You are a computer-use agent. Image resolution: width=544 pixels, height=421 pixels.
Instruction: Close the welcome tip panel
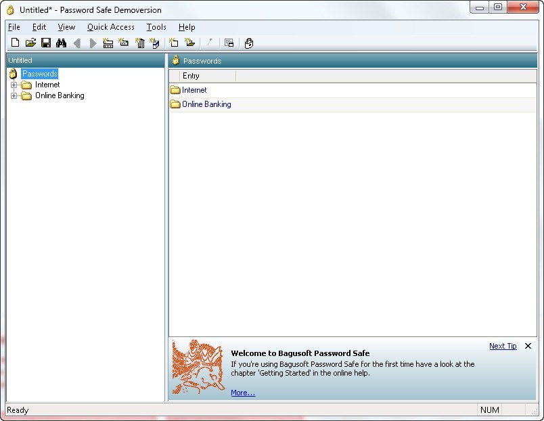click(x=528, y=346)
